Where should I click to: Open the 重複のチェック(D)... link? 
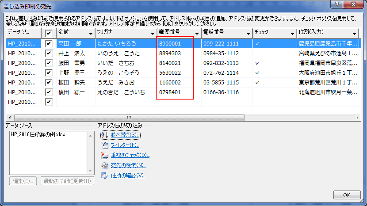click(x=130, y=155)
